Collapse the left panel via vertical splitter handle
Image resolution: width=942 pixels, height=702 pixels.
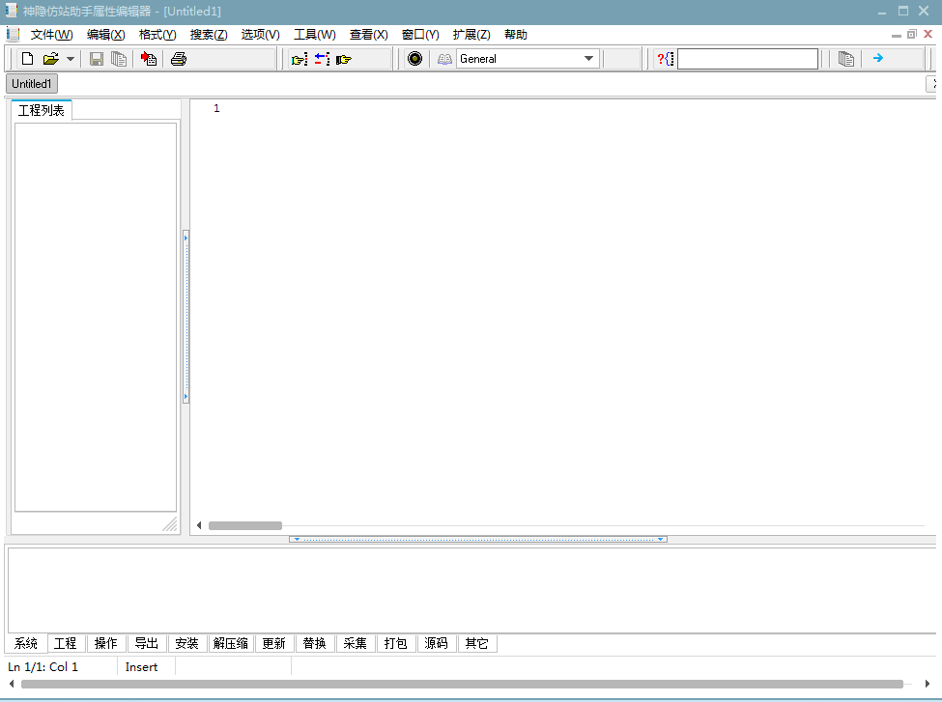tap(186, 317)
